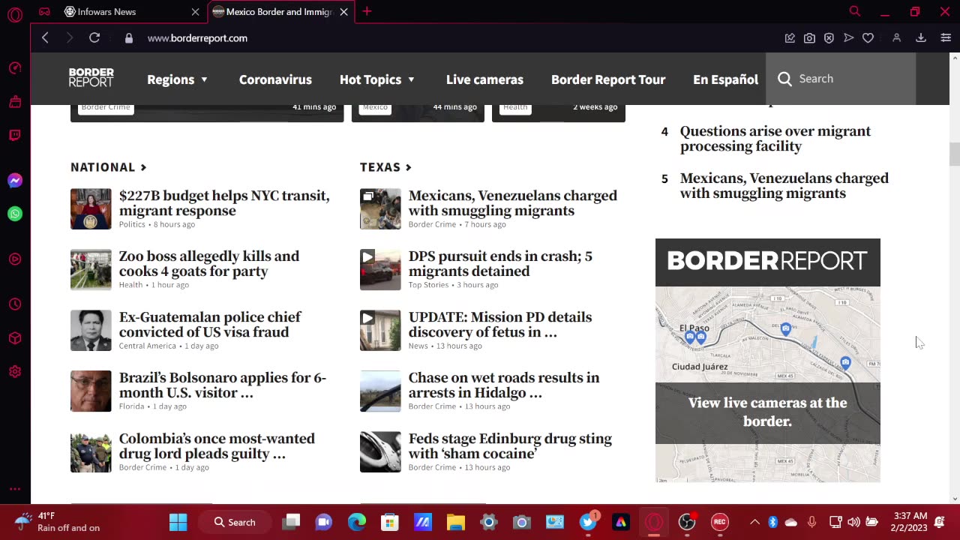
Task: Open the Task View taskbar icon
Action: (x=292, y=522)
